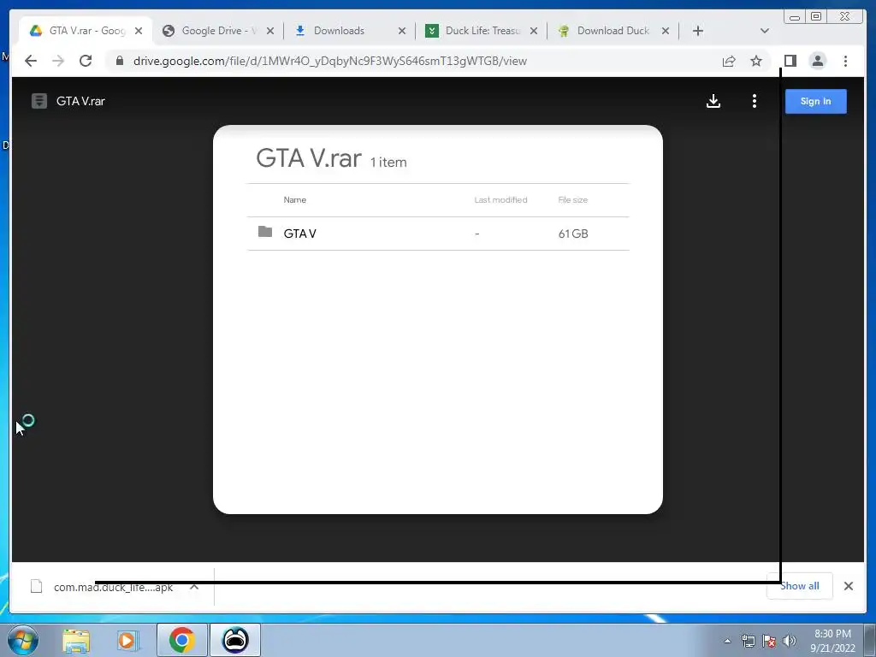Close the Downloads tab
The height and width of the screenshot is (657, 876).
(x=402, y=32)
